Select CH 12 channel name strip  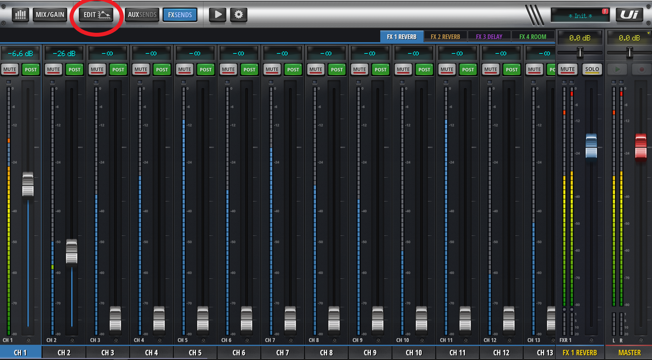pyautogui.click(x=501, y=353)
